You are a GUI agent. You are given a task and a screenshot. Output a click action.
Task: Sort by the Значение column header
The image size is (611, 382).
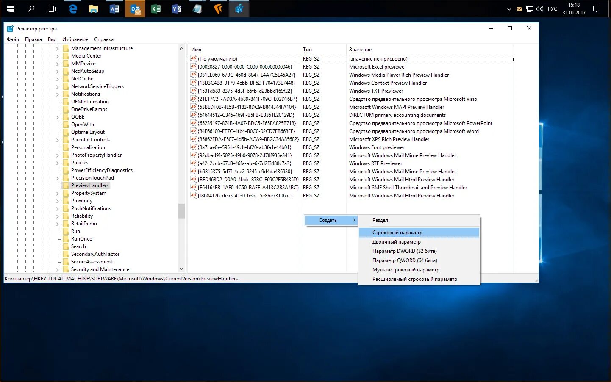pyautogui.click(x=430, y=50)
